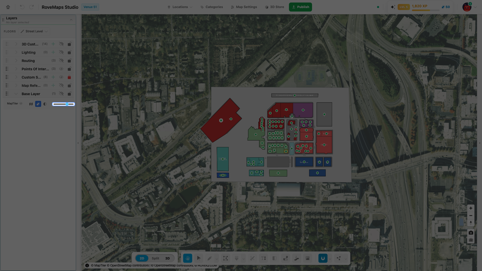Select MapTiler contrast style icon

pos(45,104)
